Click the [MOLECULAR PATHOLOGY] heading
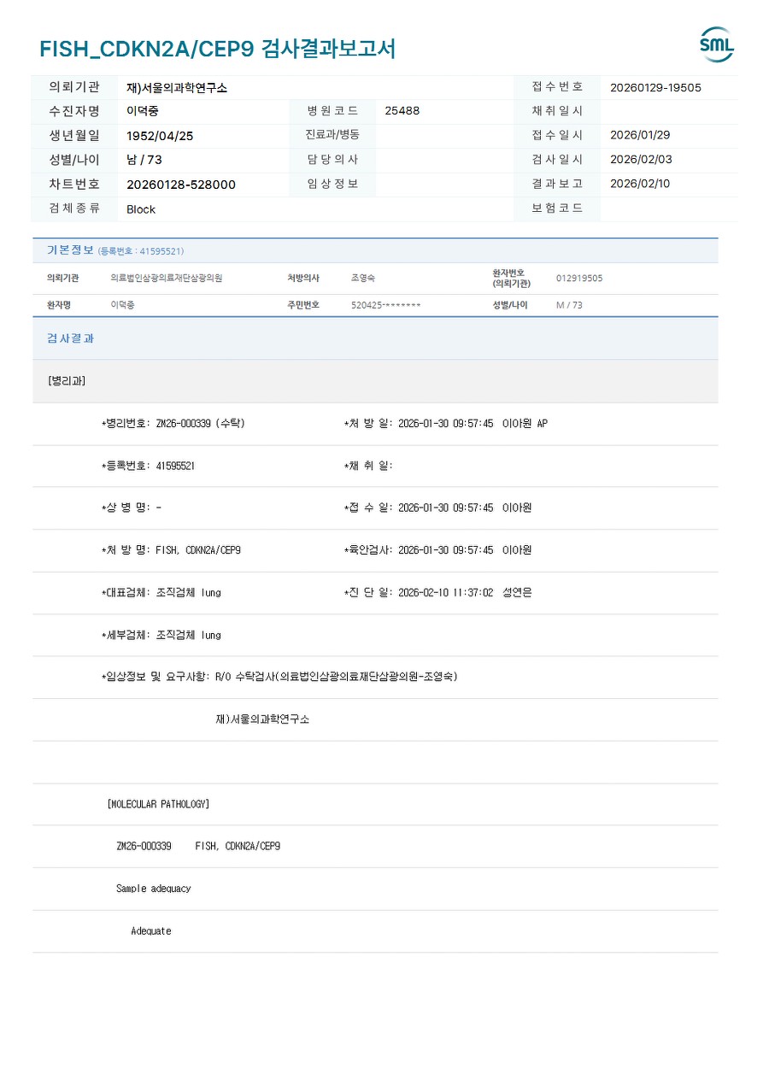769x1086 pixels. pyautogui.click(x=158, y=804)
